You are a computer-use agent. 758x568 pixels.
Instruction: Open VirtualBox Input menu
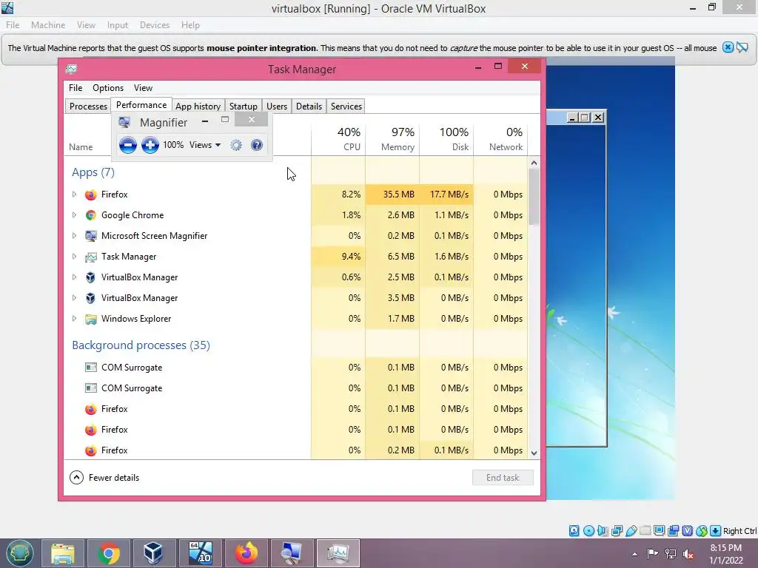[118, 25]
